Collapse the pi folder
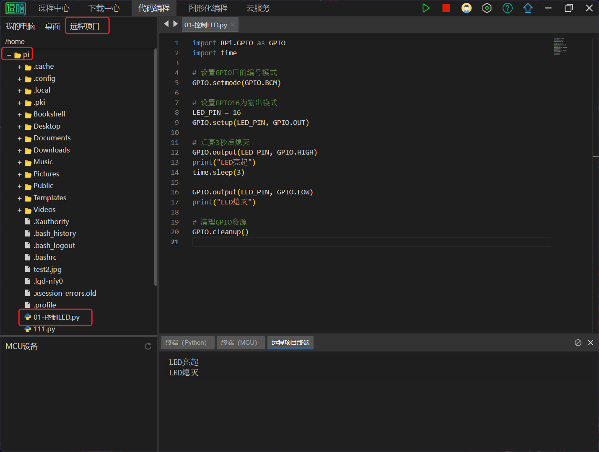The width and height of the screenshot is (599, 452). [x=9, y=55]
